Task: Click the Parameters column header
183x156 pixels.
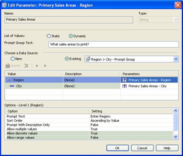Action: 149,74
